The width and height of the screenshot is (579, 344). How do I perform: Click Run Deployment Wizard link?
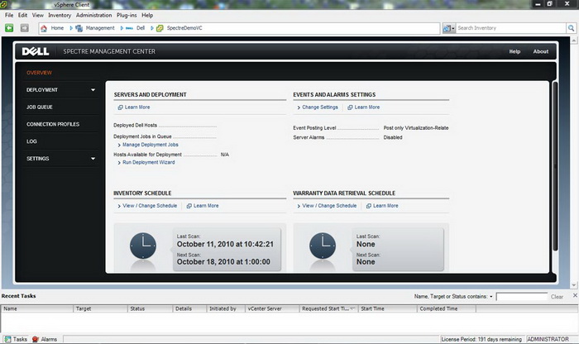coord(148,162)
